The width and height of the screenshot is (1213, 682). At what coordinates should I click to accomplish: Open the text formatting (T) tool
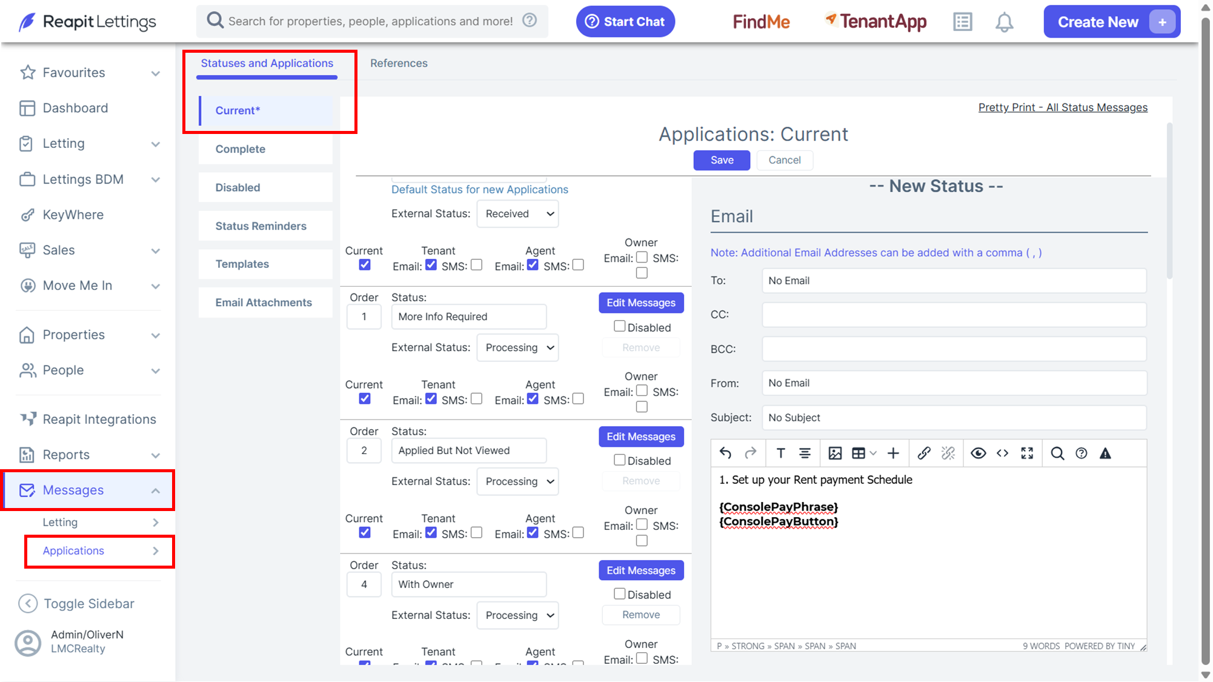(780, 453)
